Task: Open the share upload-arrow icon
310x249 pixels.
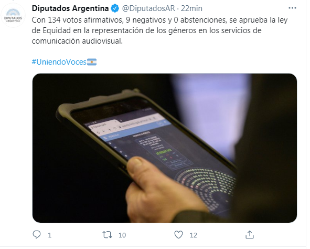Action: (x=250, y=234)
